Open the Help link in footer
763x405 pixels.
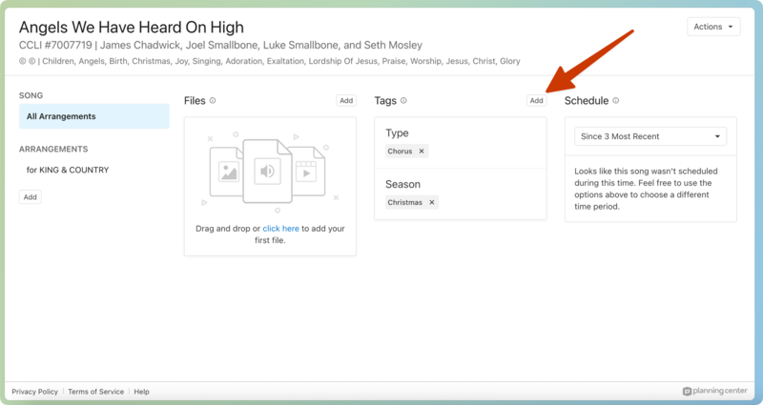pos(141,392)
